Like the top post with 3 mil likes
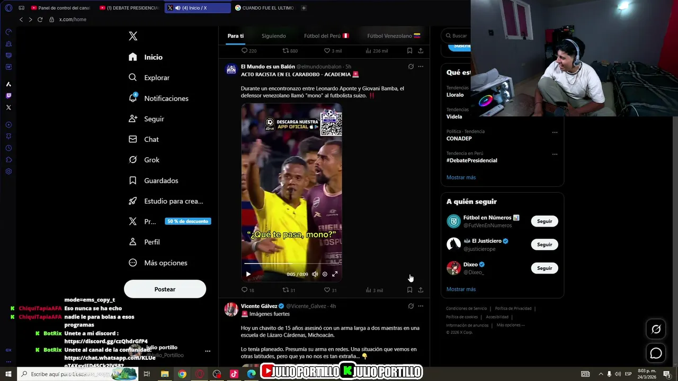Image resolution: width=678 pixels, height=381 pixels. [333, 51]
